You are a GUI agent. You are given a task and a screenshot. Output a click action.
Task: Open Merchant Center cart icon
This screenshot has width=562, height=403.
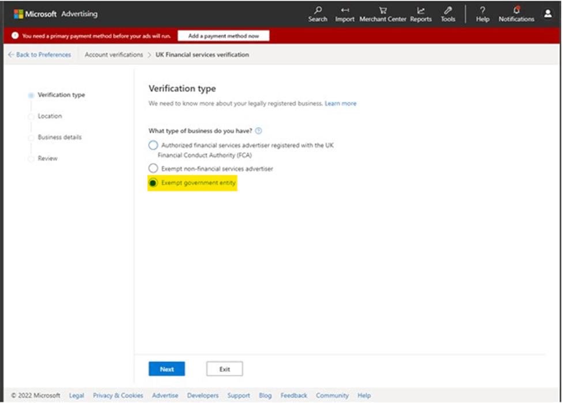coord(383,10)
